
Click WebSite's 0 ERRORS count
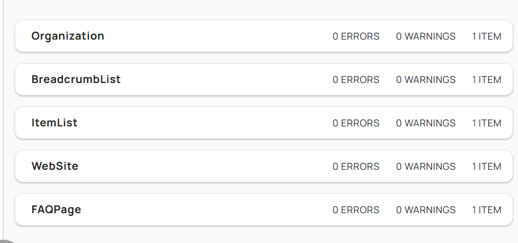click(x=356, y=167)
